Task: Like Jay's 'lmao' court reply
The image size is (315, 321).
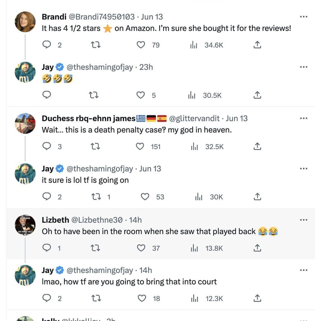Action: click(142, 298)
